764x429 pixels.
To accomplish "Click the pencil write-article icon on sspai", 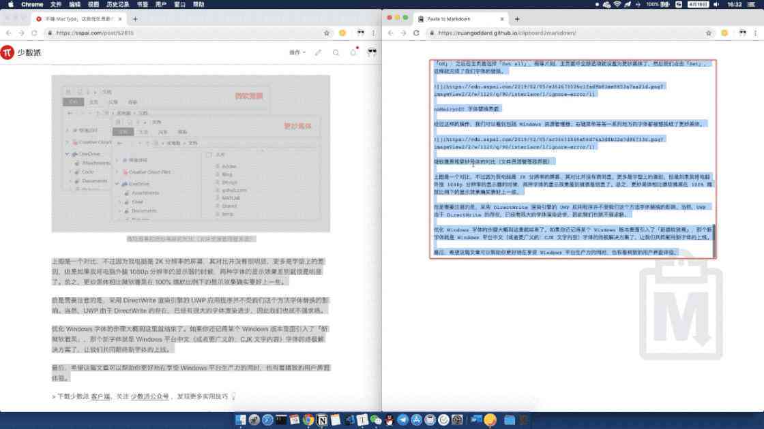I will [318, 52].
